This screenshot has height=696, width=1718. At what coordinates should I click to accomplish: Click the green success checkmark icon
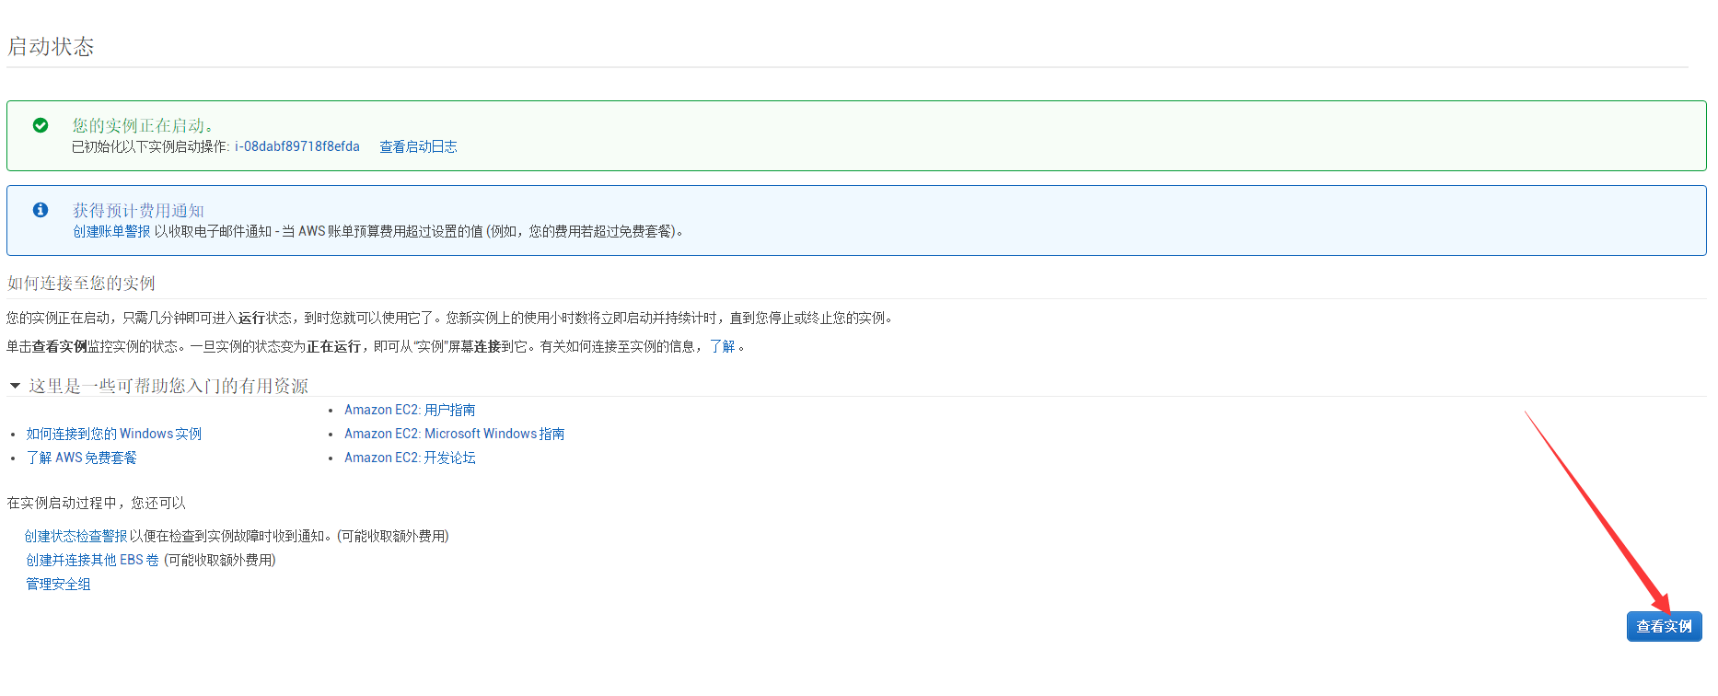41,125
